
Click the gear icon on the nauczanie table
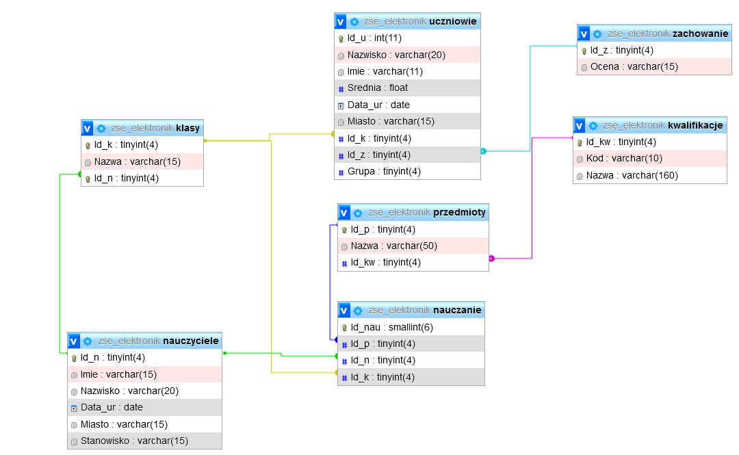tap(358, 310)
